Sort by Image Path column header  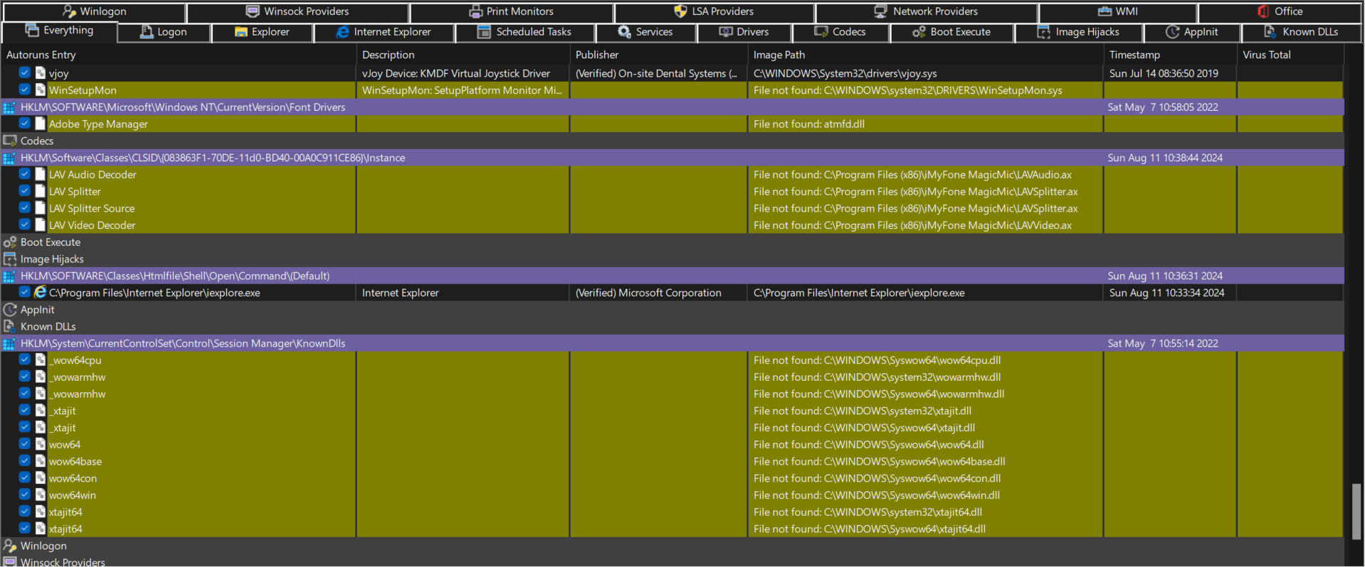pos(925,55)
